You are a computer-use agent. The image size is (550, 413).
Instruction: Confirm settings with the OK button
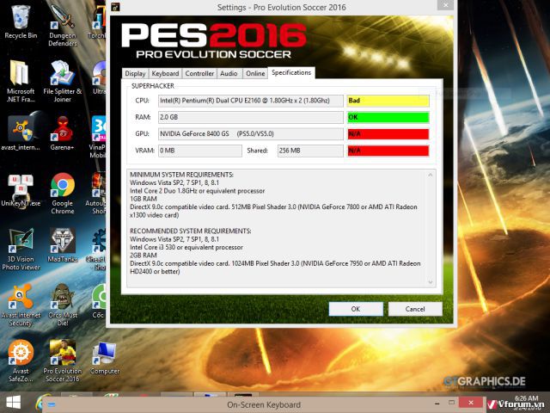pos(356,309)
